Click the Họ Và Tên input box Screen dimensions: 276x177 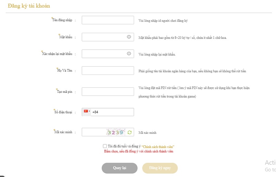click(108, 70)
